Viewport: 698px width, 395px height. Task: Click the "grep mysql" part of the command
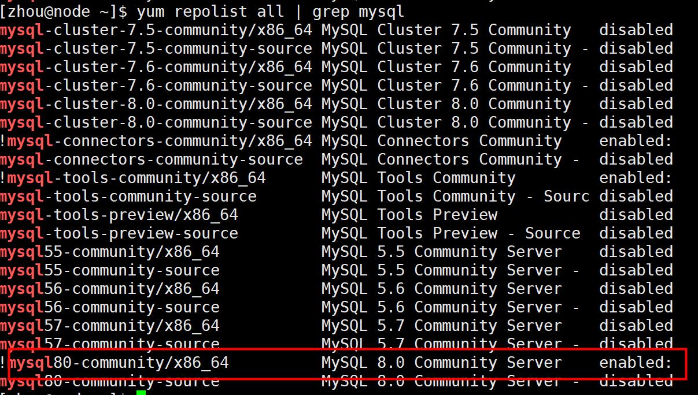359,11
